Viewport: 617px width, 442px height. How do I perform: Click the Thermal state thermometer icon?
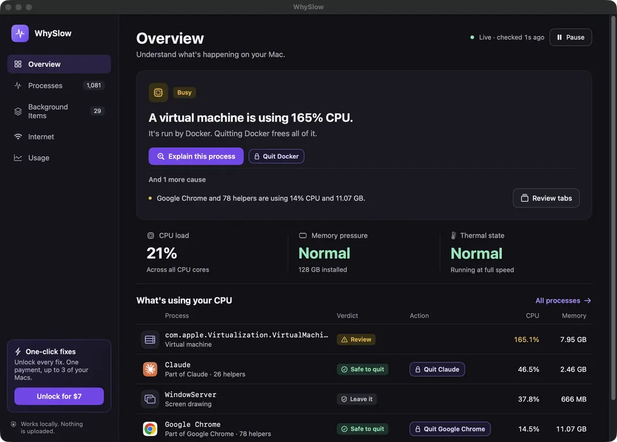click(x=453, y=236)
